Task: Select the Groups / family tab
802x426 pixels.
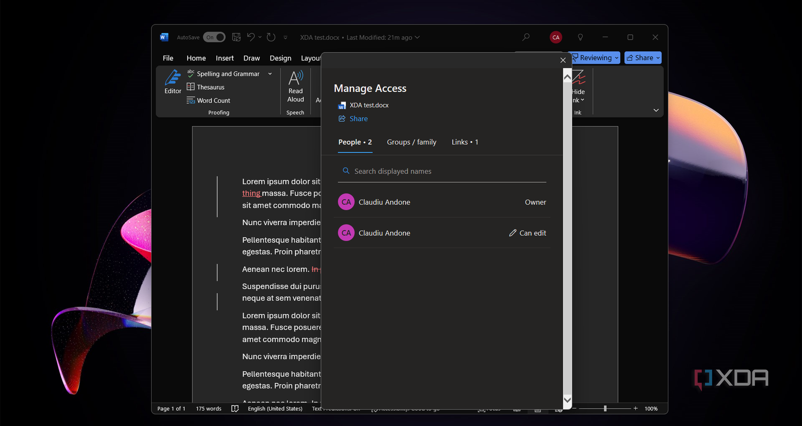Action: coord(412,142)
